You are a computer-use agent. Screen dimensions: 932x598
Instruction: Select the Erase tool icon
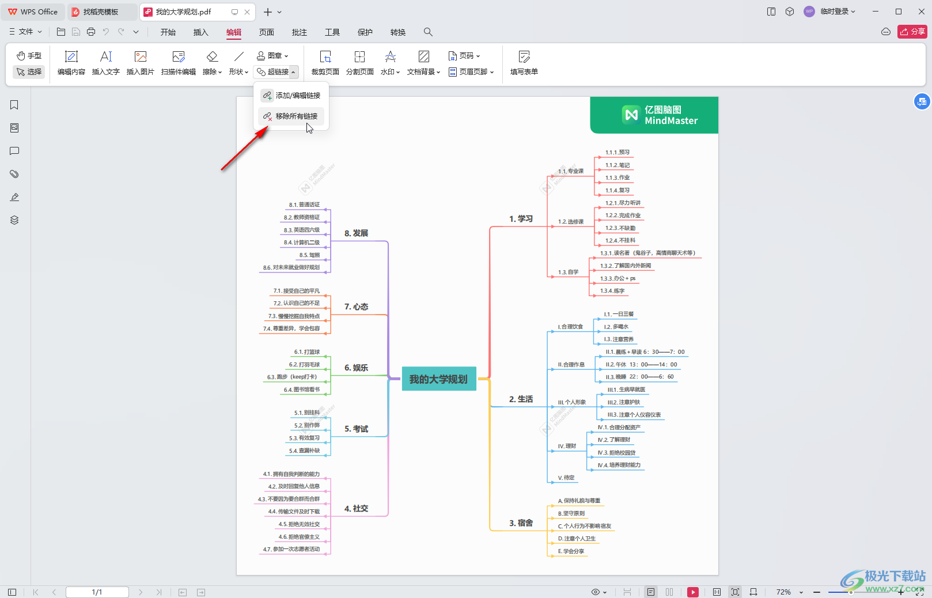212,56
